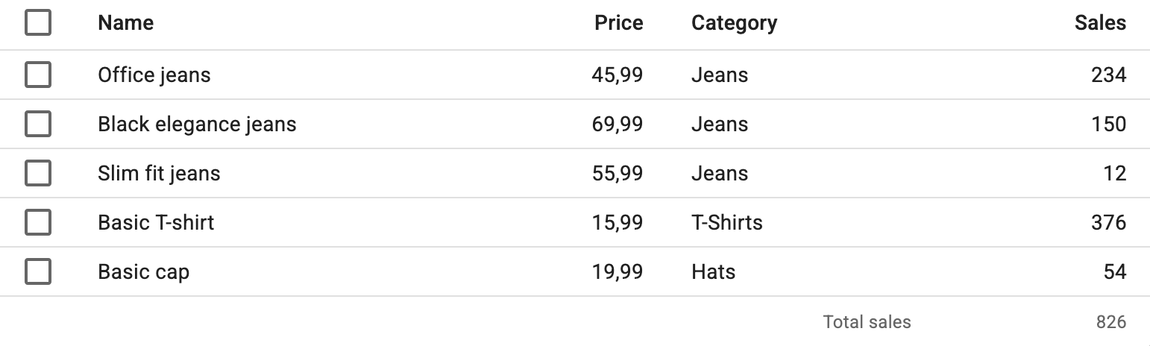Enable the Basic cap row checkbox
Image resolution: width=1150 pixels, height=346 pixels.
point(38,271)
